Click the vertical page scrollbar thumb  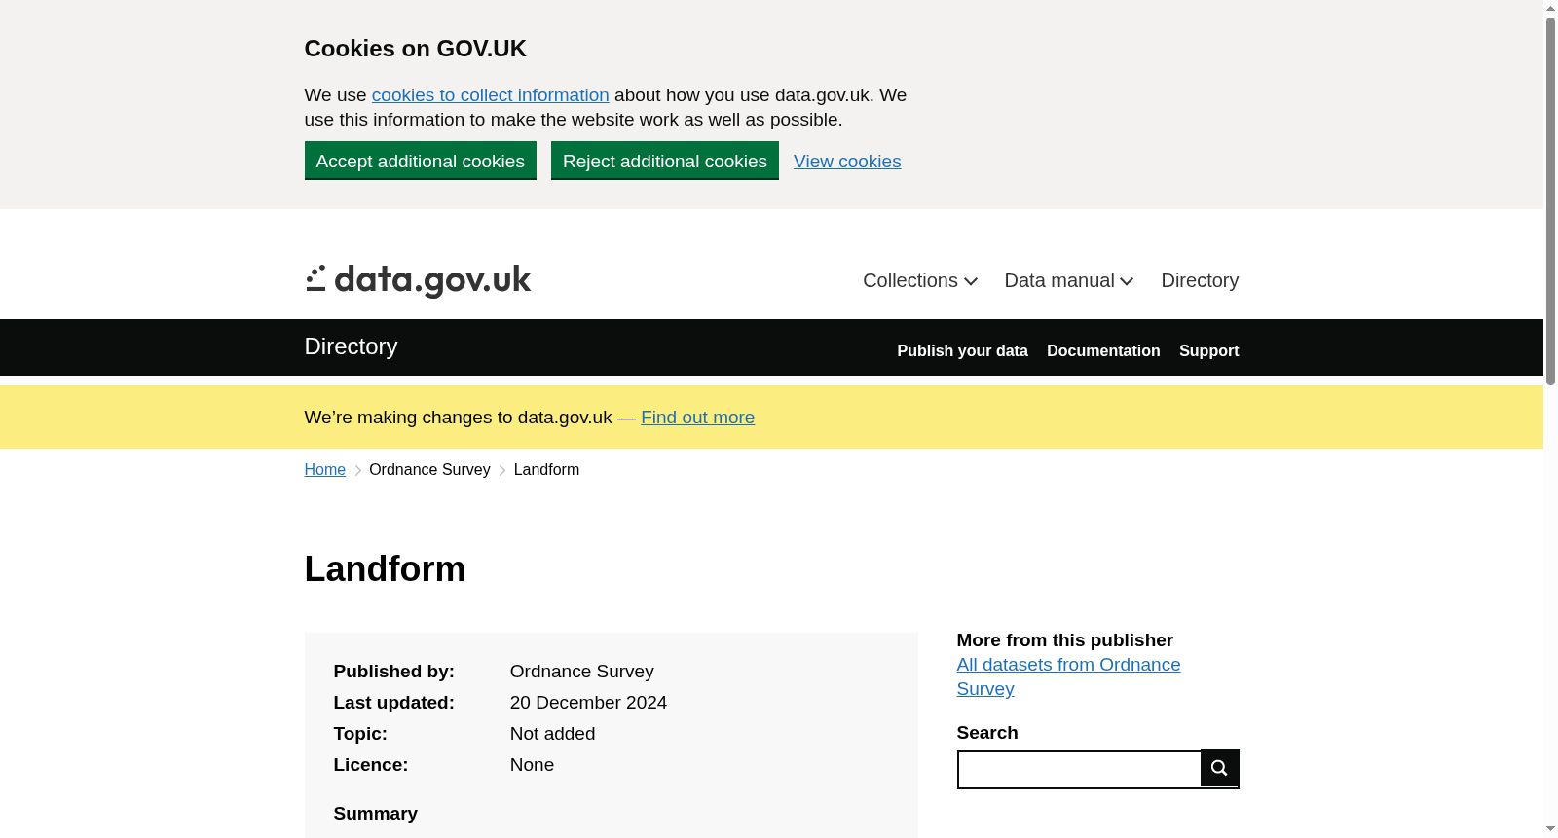coord(1550,201)
